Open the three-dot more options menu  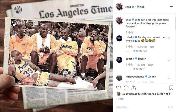click(x=171, y=7)
